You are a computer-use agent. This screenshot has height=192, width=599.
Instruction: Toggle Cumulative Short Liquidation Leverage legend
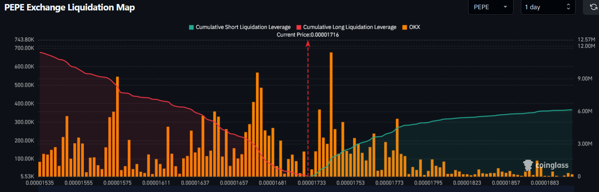(x=240, y=27)
